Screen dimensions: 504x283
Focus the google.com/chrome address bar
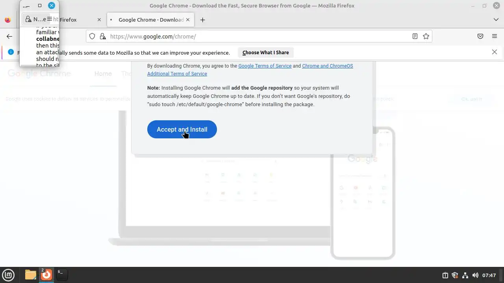259,36
